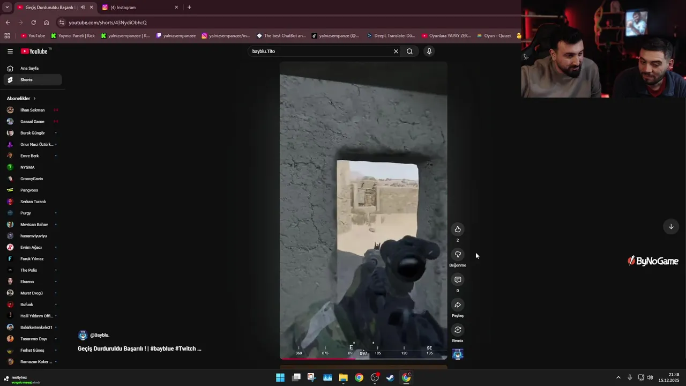Open the YouTube hamburger guide menu
The image size is (686, 386).
coord(10,51)
